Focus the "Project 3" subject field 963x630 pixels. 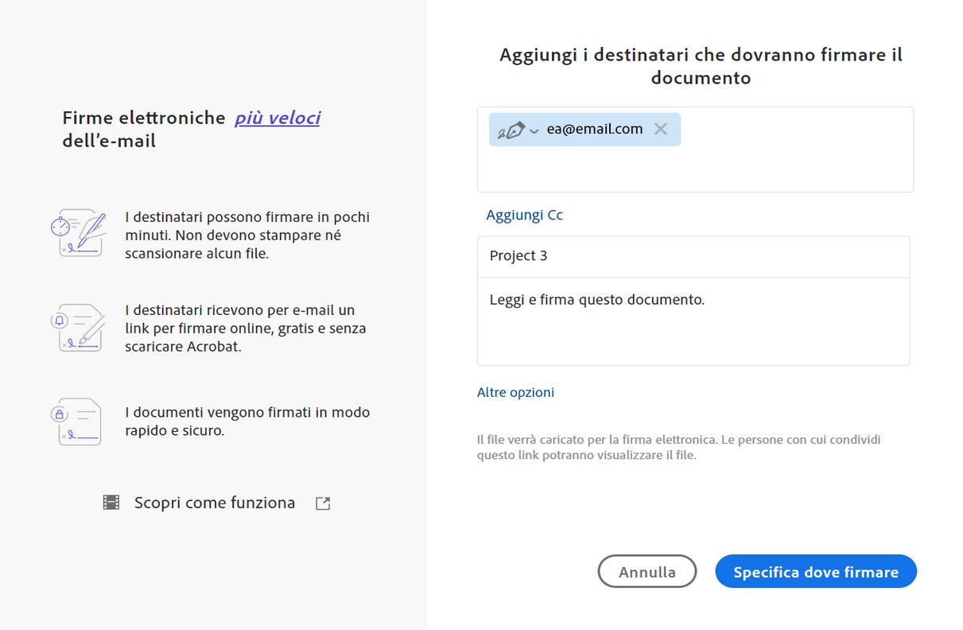click(693, 256)
